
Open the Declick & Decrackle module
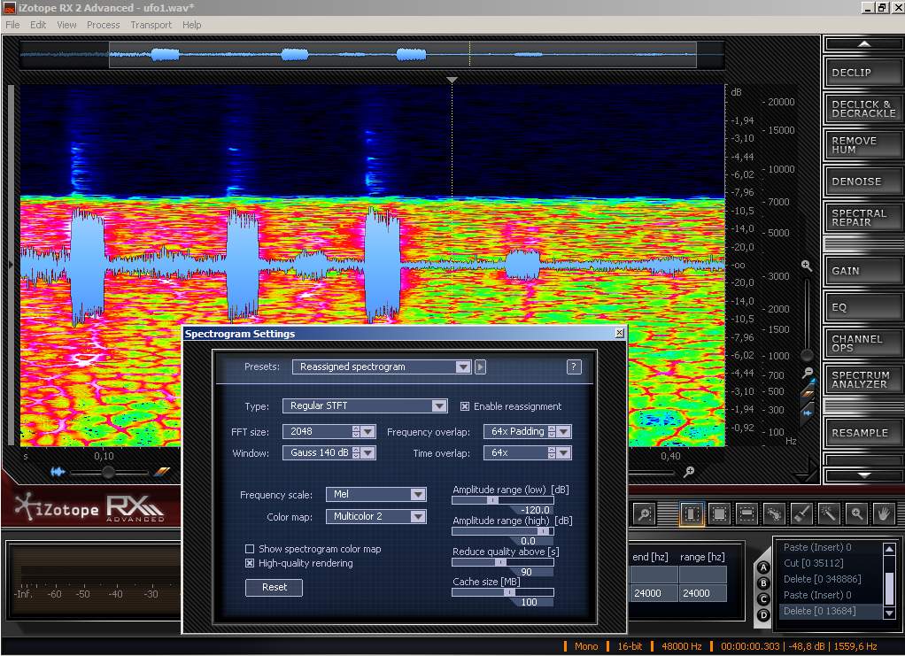(x=862, y=109)
